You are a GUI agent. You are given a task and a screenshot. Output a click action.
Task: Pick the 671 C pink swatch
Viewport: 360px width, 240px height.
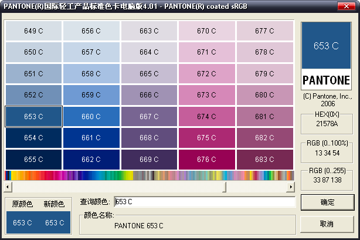207,52
